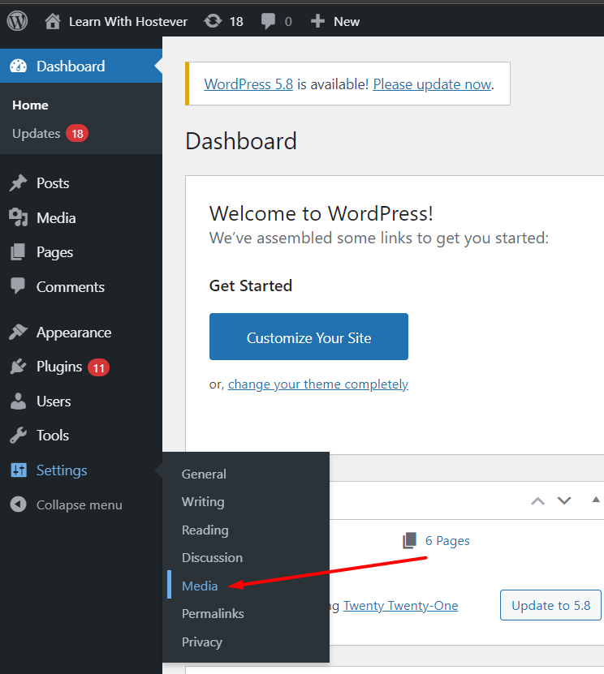This screenshot has width=604, height=674.
Task: Toggle the panel with the triangle arrow
Action: point(596,500)
